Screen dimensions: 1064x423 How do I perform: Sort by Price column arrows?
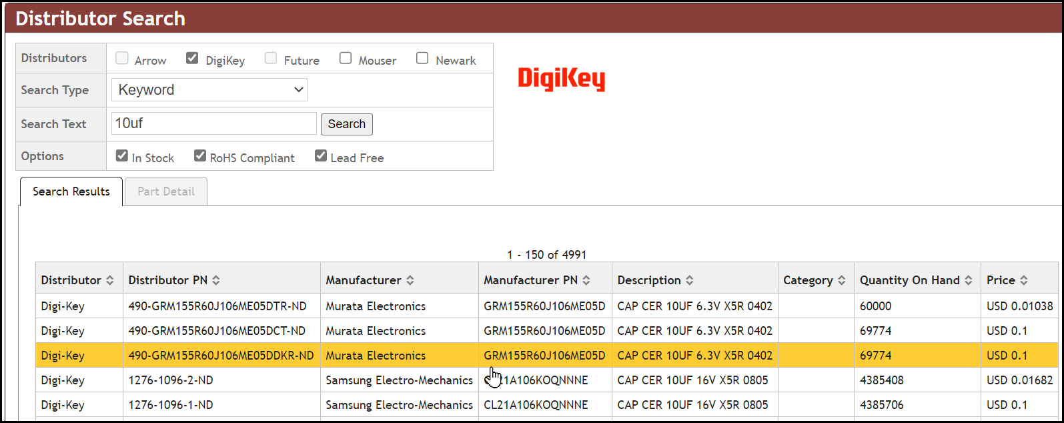(x=1024, y=280)
